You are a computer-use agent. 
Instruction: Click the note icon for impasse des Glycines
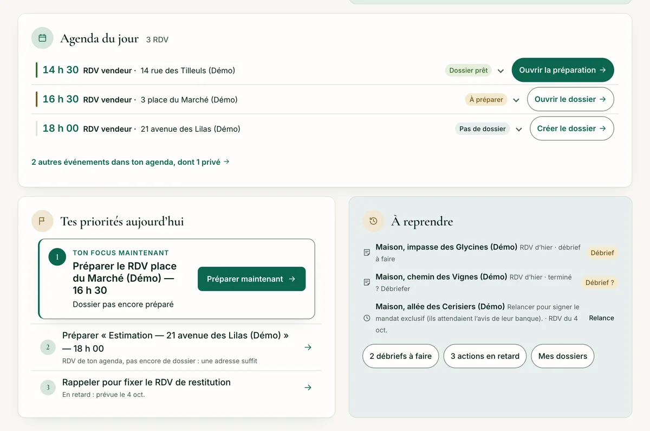point(367,253)
